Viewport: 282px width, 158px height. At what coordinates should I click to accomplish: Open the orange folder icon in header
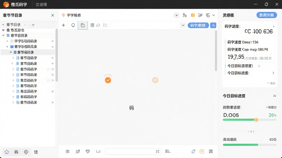192,15
